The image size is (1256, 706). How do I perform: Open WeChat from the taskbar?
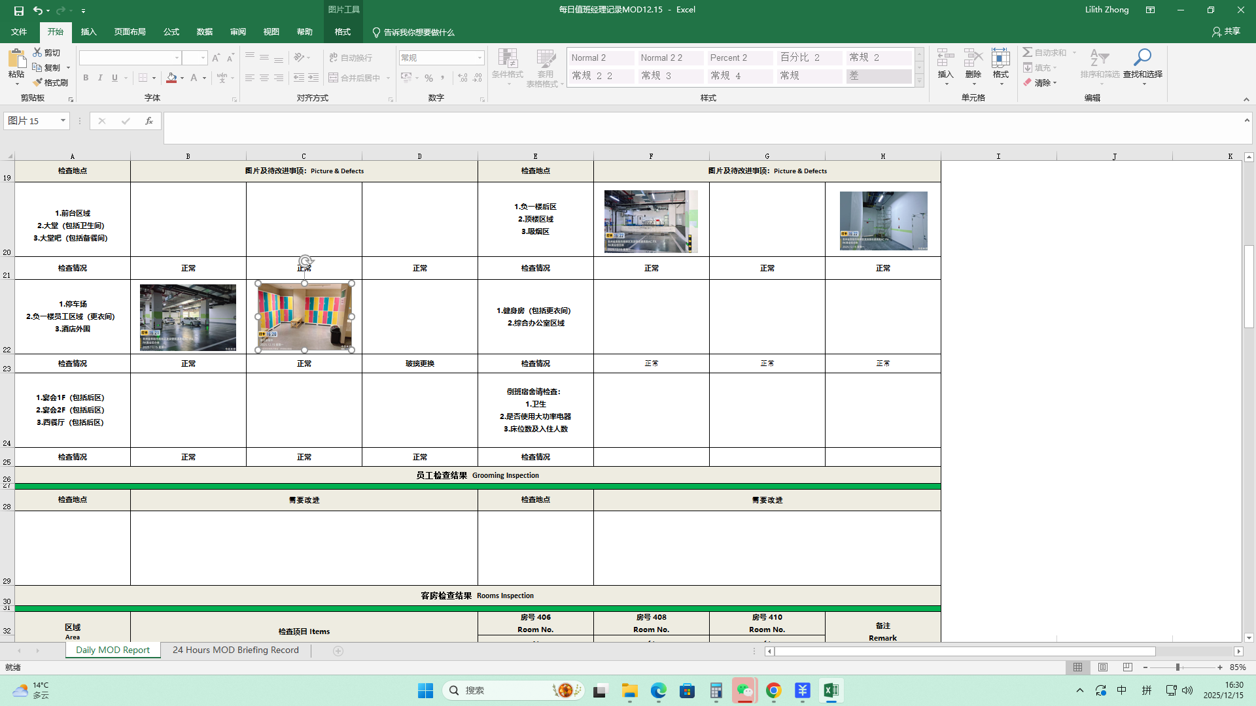pos(744,690)
